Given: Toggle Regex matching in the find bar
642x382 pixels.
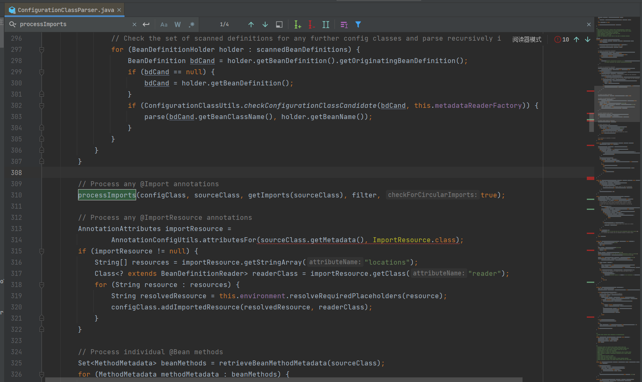Looking at the screenshot, I should click(x=191, y=24).
